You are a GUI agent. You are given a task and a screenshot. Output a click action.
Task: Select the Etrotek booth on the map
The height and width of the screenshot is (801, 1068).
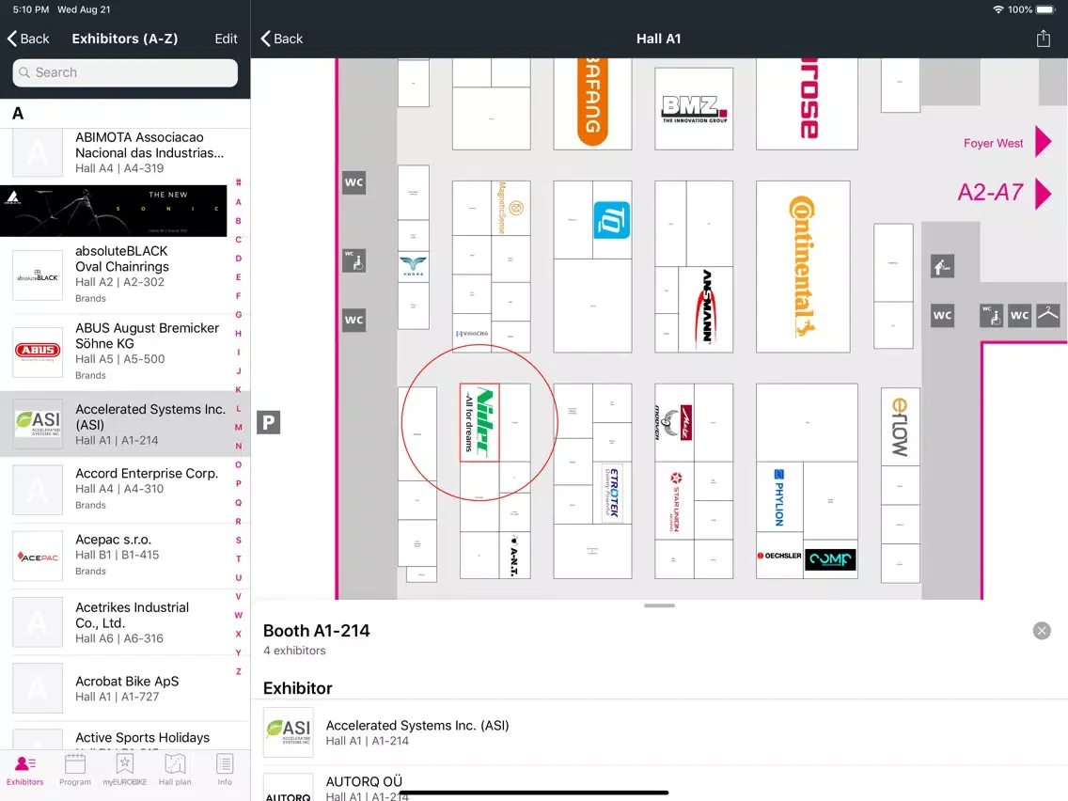[x=612, y=493]
